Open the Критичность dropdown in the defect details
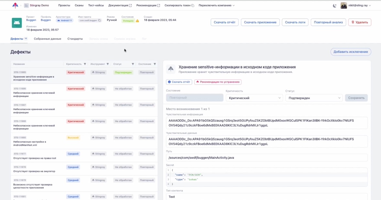The width and height of the screenshot is (381, 200). (x=254, y=98)
